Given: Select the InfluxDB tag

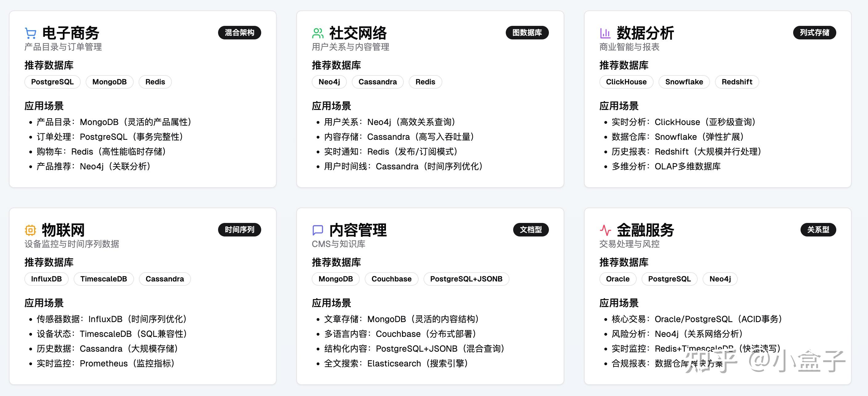Looking at the screenshot, I should [46, 279].
